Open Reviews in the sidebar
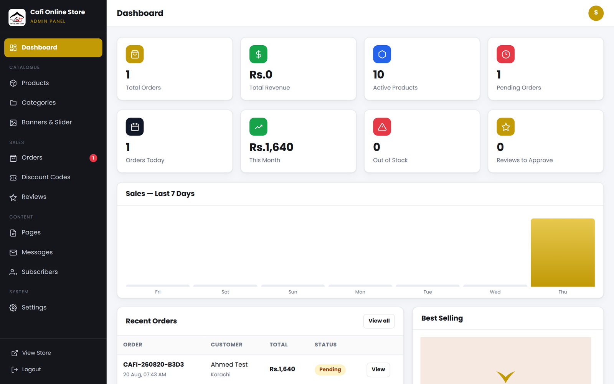614x384 pixels. [53, 197]
